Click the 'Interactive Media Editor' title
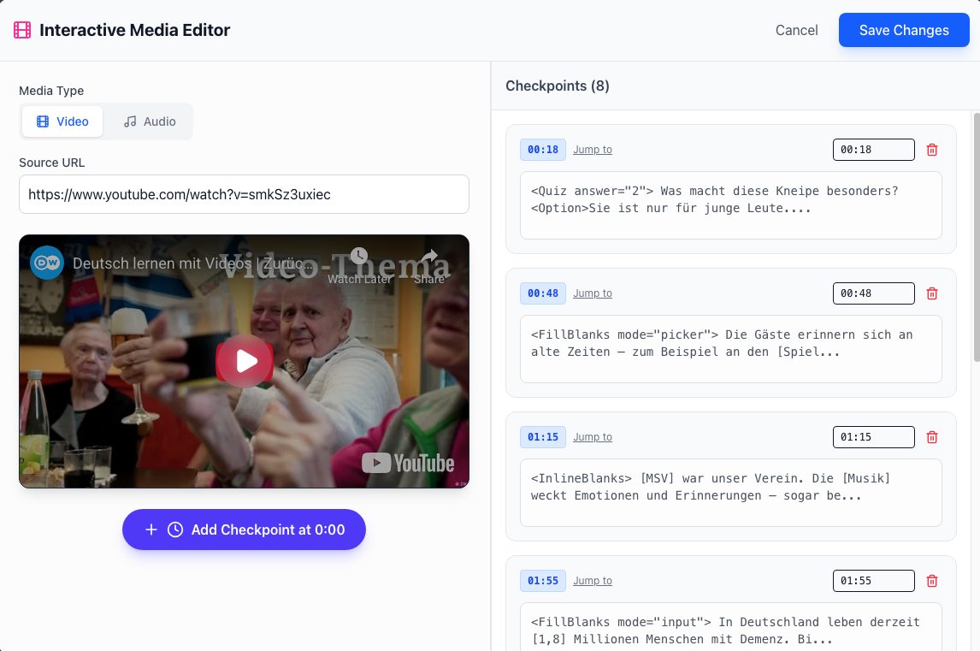980x651 pixels. [x=134, y=30]
